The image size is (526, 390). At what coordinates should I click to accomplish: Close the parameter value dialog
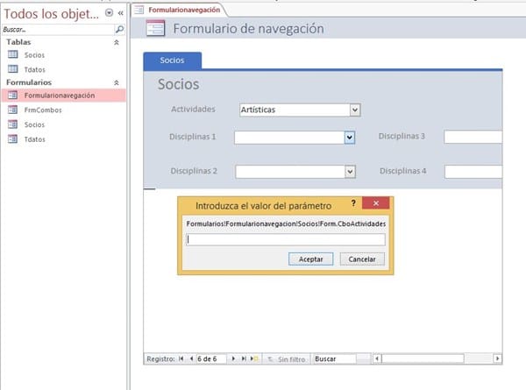click(376, 203)
